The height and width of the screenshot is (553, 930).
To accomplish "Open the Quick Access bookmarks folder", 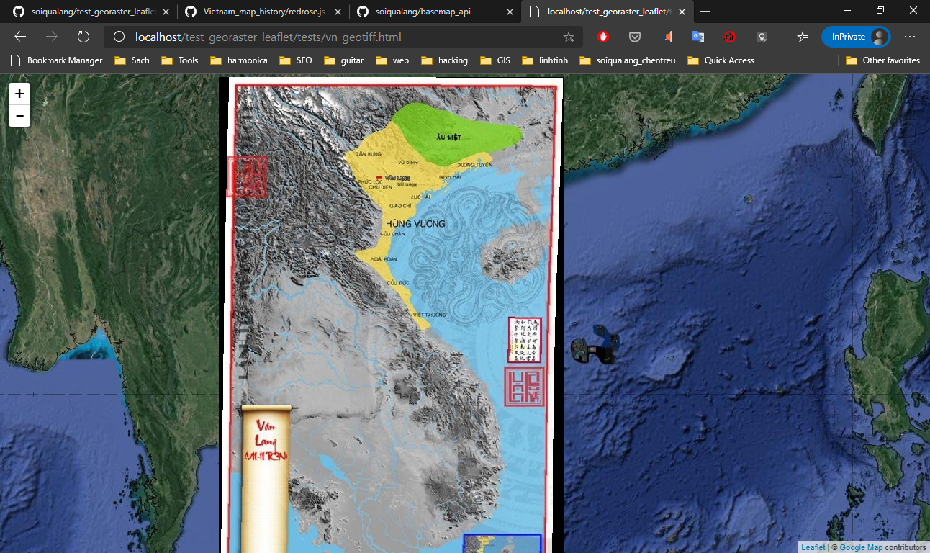I will [x=721, y=60].
